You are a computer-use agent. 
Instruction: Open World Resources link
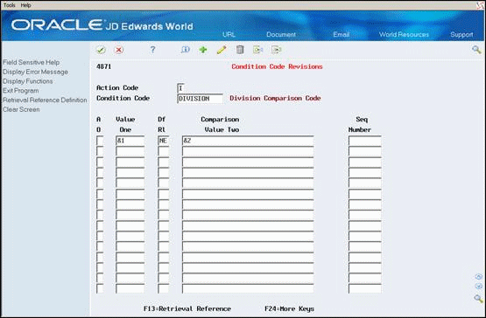404,34
